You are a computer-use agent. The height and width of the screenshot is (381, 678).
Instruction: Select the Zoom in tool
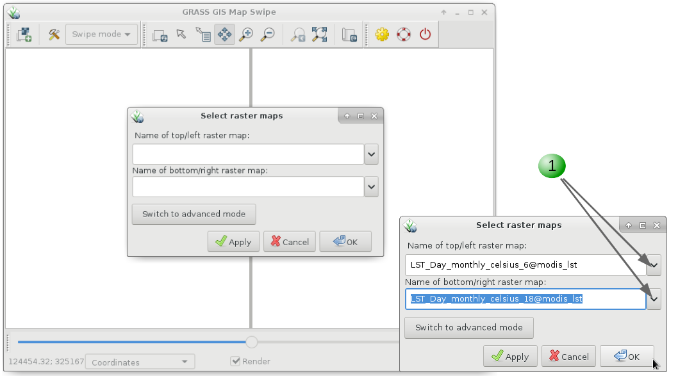pyautogui.click(x=246, y=35)
